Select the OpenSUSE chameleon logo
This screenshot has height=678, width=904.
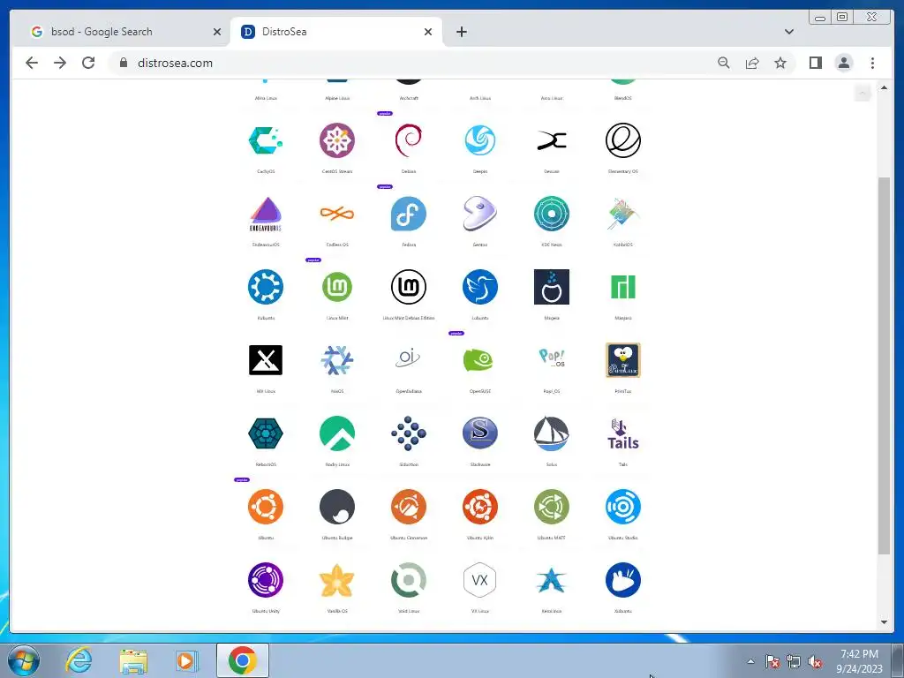(479, 360)
